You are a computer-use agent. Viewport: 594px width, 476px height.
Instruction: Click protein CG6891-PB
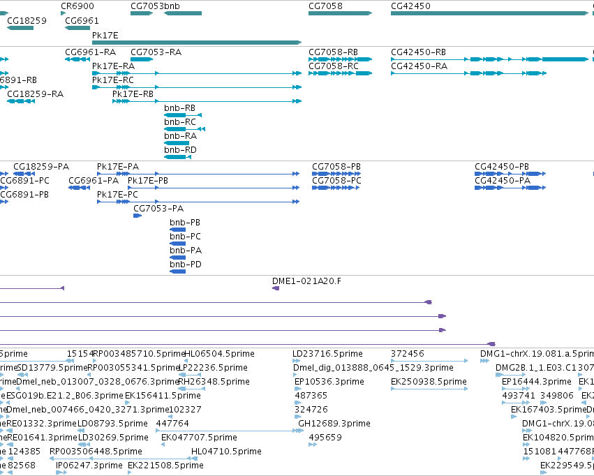click(x=3, y=202)
